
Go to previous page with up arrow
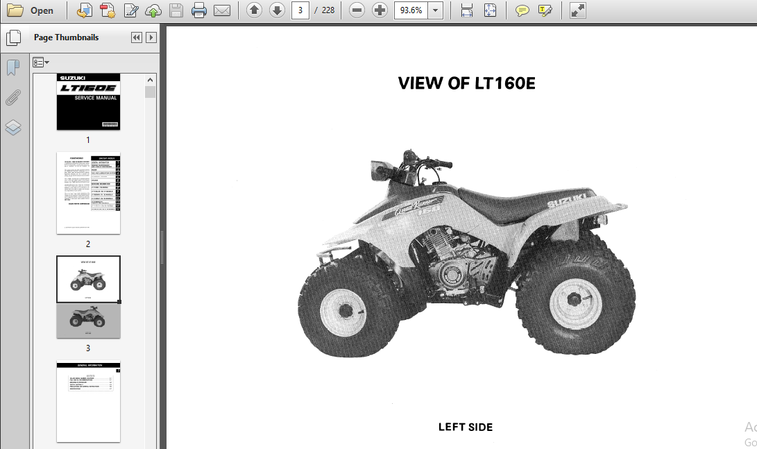click(x=255, y=10)
